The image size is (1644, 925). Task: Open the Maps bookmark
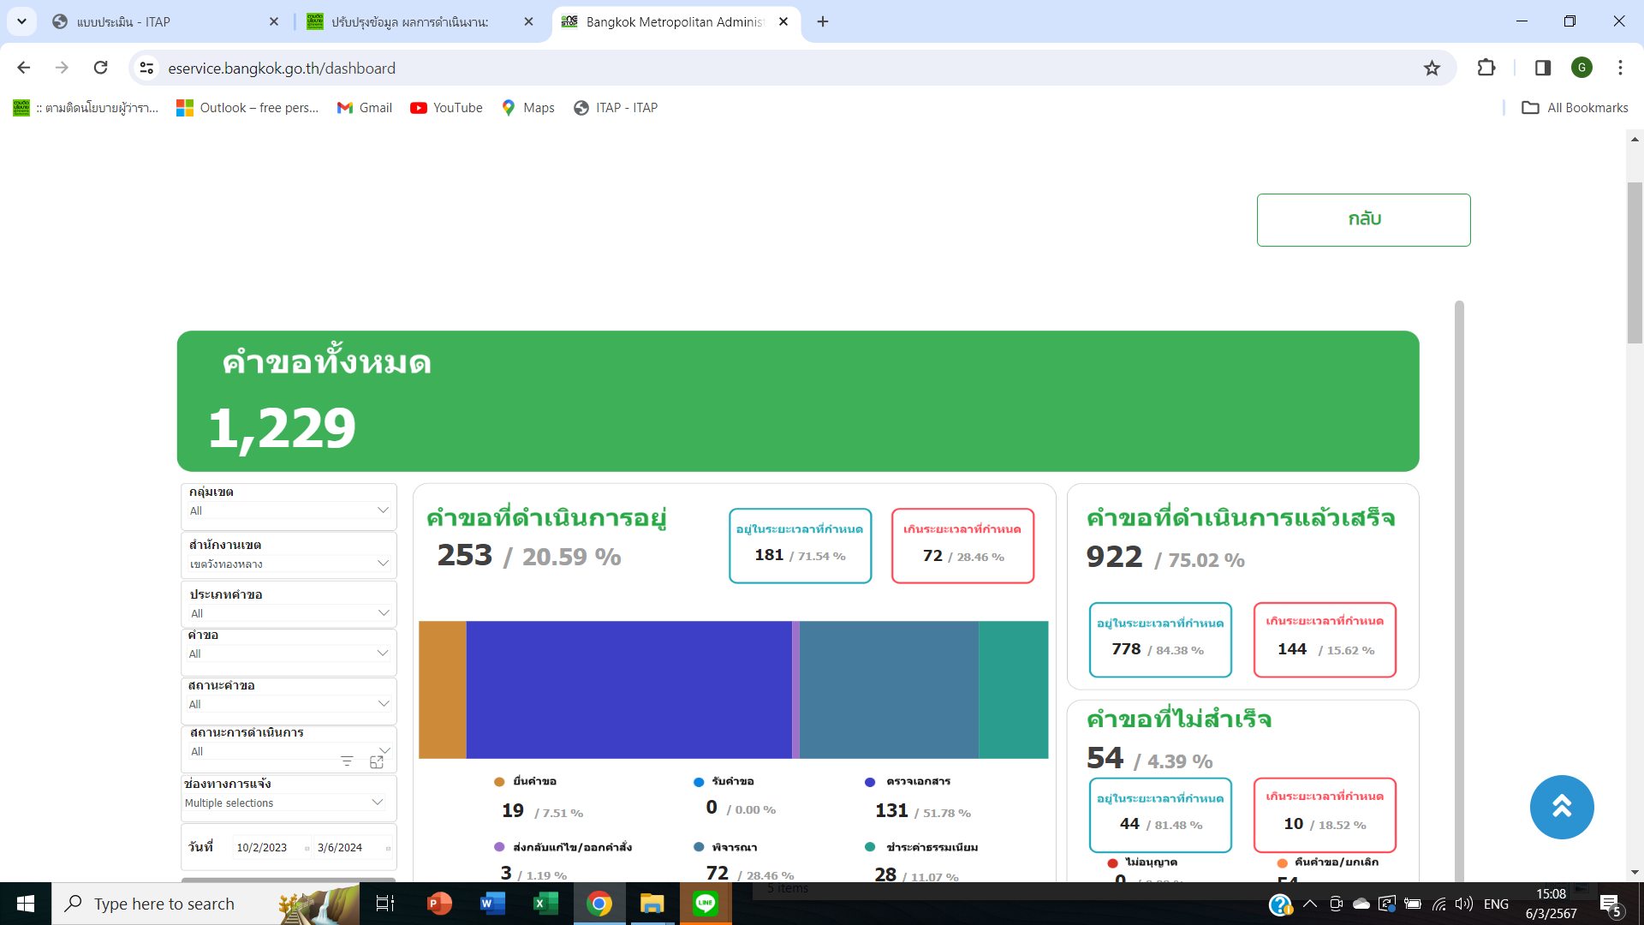click(528, 108)
